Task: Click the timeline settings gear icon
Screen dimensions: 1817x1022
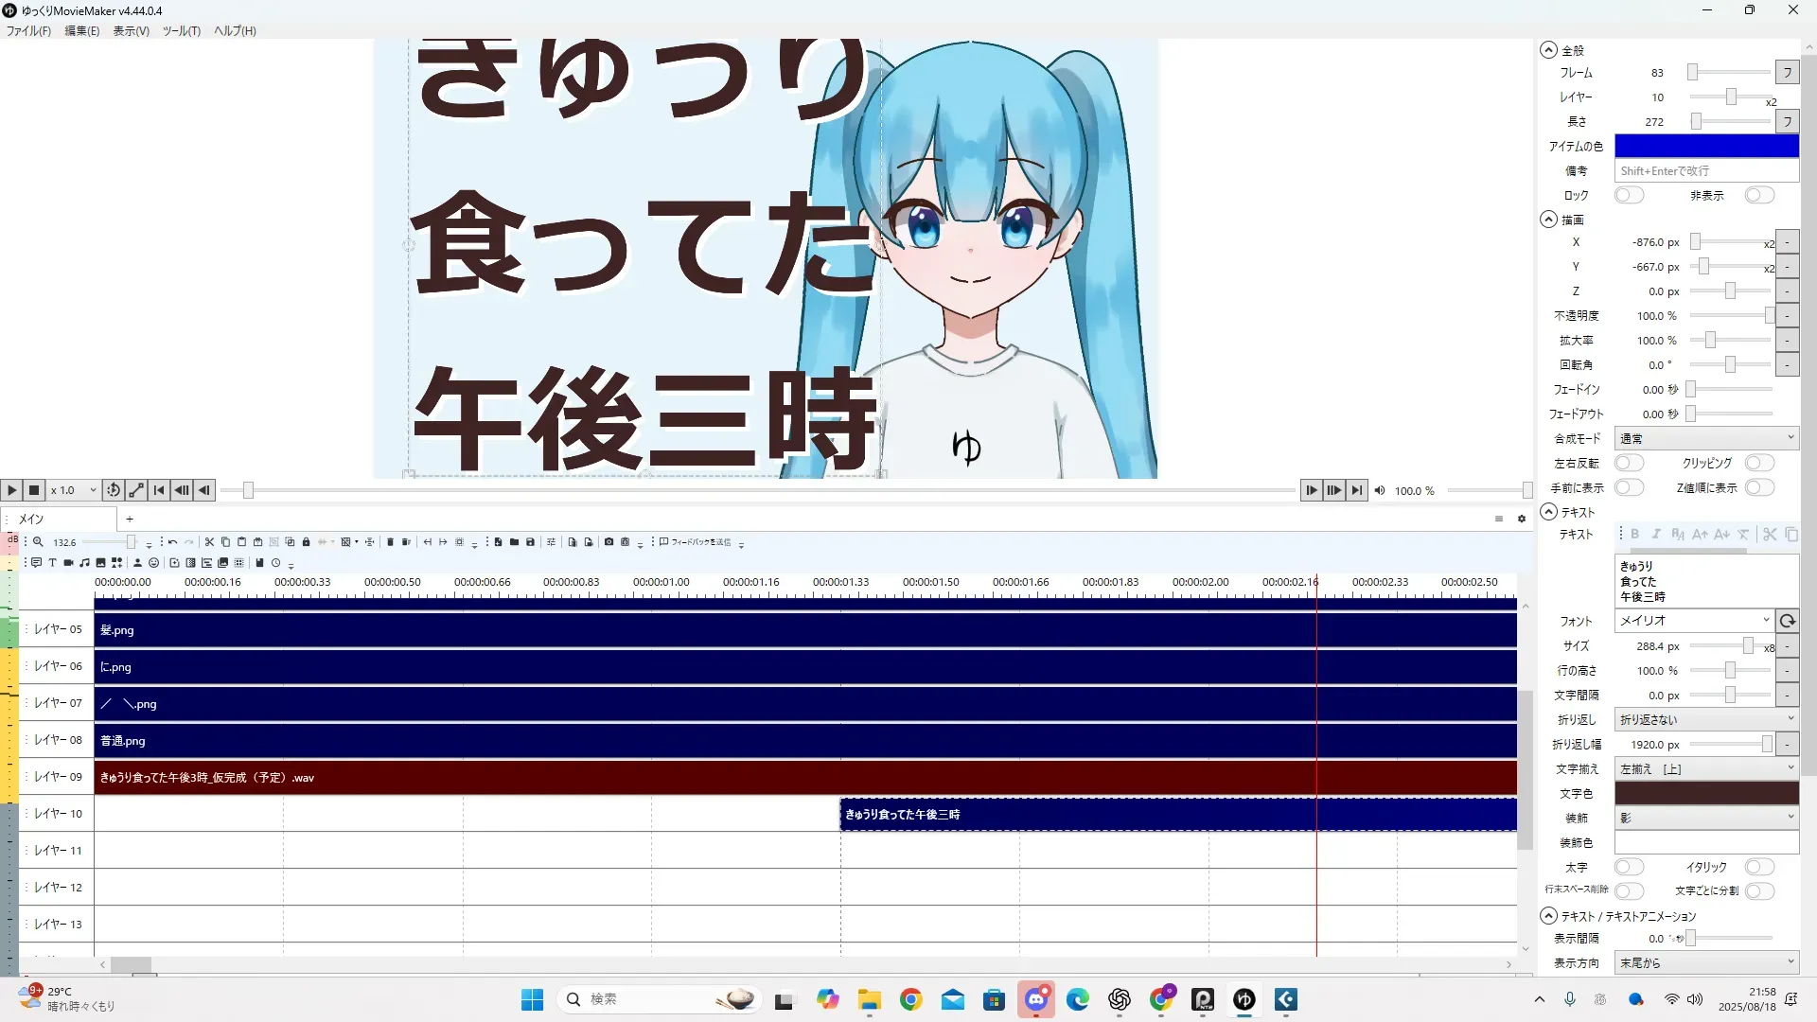Action: tap(1522, 519)
